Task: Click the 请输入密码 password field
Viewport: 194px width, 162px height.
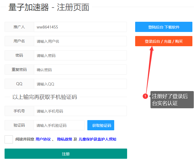Action: (80, 55)
